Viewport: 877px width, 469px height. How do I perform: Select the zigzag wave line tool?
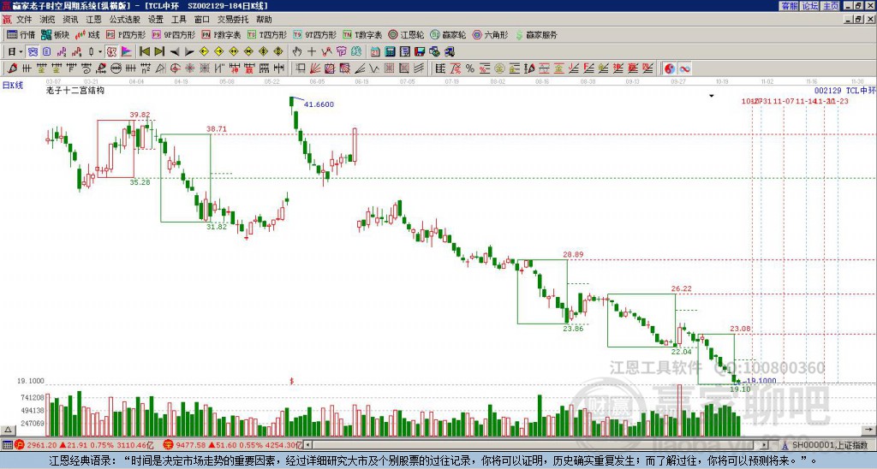click(x=373, y=68)
